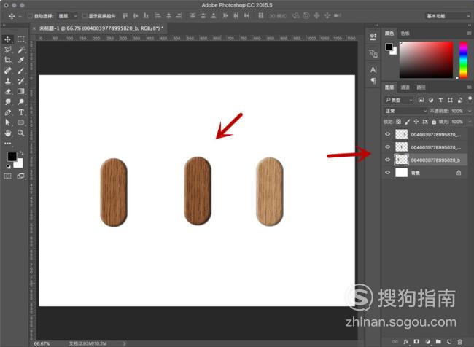This screenshot has height=347, width=474.
Task: Hide the second layer's eye icon
Action: point(387,147)
